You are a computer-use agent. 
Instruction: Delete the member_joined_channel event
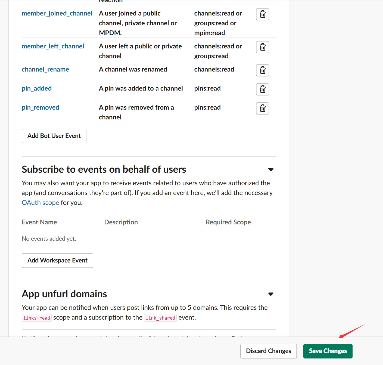[262, 14]
